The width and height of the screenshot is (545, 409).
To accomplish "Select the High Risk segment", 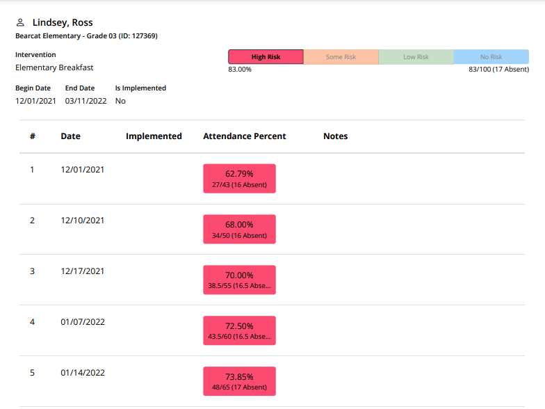I will click(266, 57).
